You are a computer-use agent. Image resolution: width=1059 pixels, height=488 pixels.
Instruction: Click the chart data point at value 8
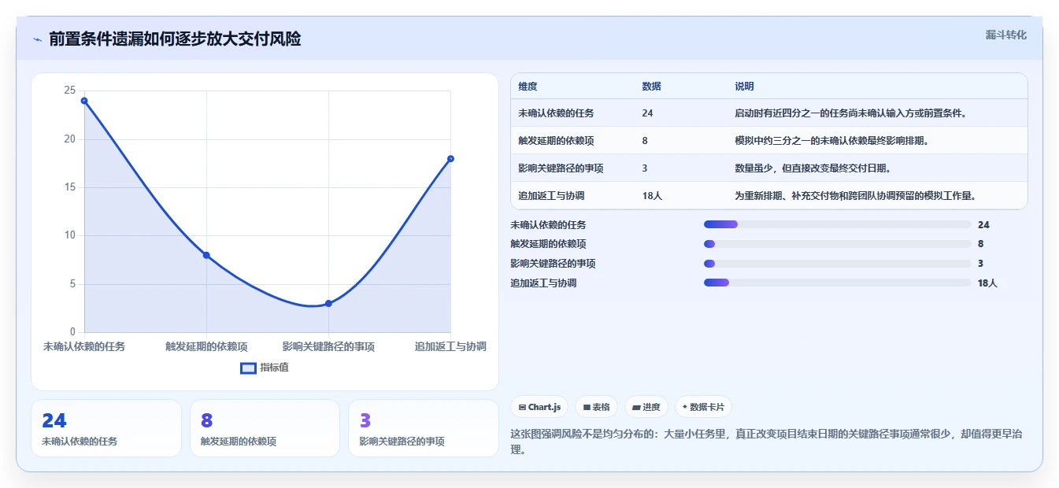[x=206, y=255]
